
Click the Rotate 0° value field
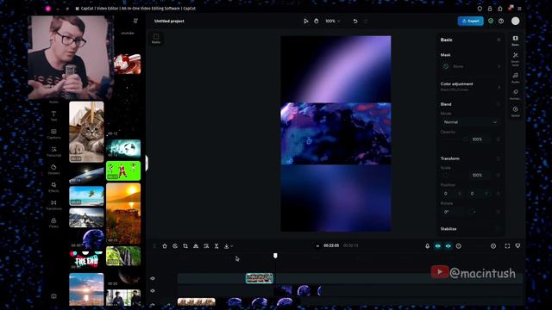pos(452,212)
